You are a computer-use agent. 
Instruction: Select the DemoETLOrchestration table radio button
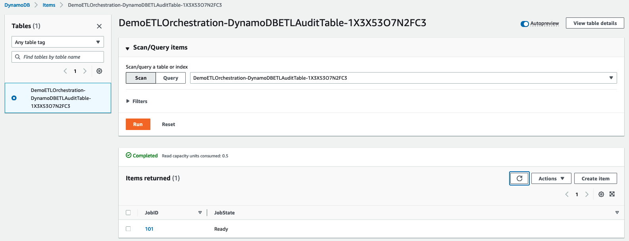coord(14,98)
